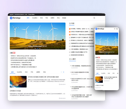Click the active blue desktop carousel indicator
This screenshot has height=109, width=126.
pos(38,48)
